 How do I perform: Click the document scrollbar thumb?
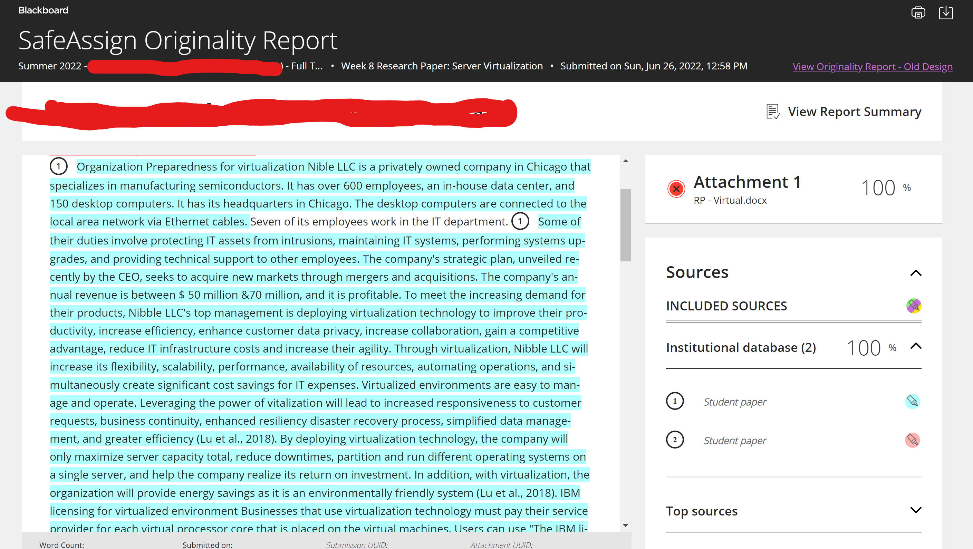click(x=626, y=225)
